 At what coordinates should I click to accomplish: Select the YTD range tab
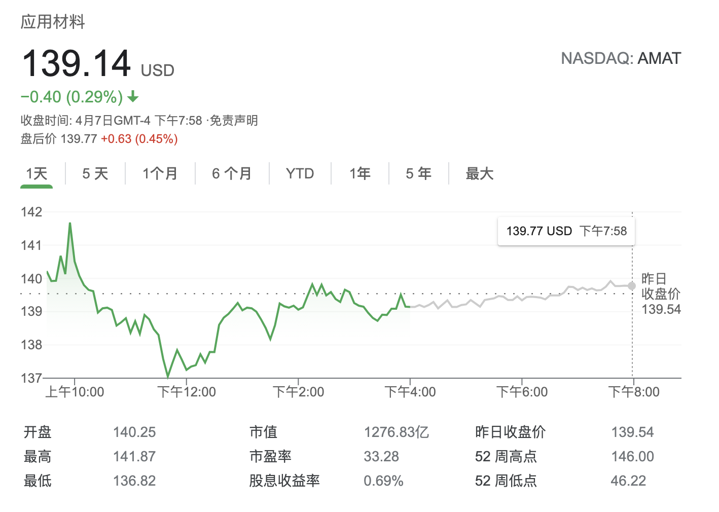300,174
